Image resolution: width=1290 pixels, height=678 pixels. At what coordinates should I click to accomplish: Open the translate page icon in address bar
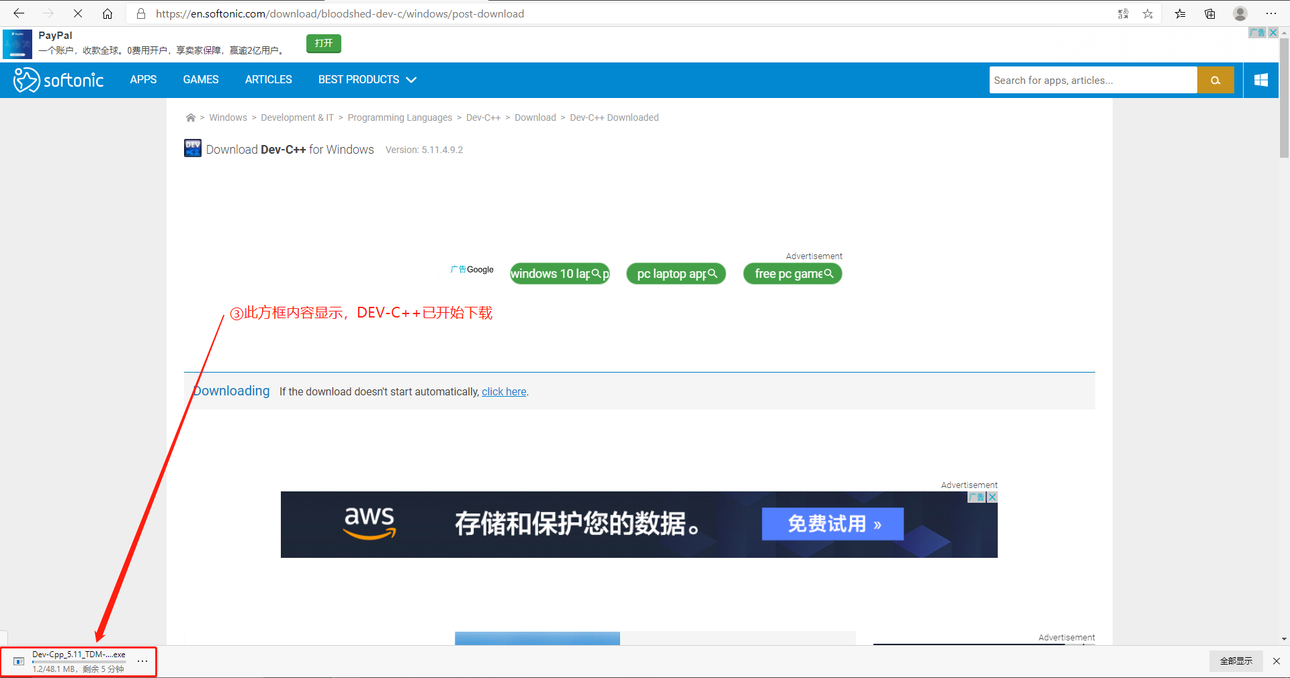tap(1123, 13)
